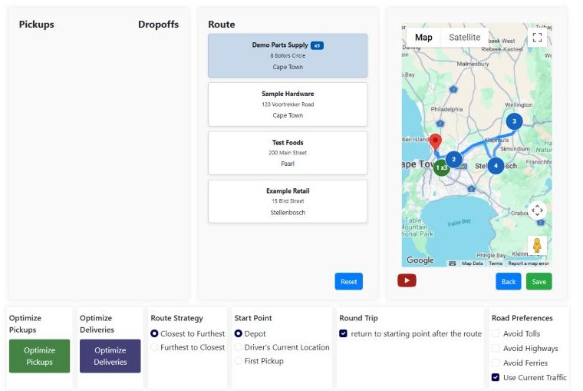Viewport: 583px width, 391px height.
Task: Switch map to Satellite view
Action: [464, 37]
